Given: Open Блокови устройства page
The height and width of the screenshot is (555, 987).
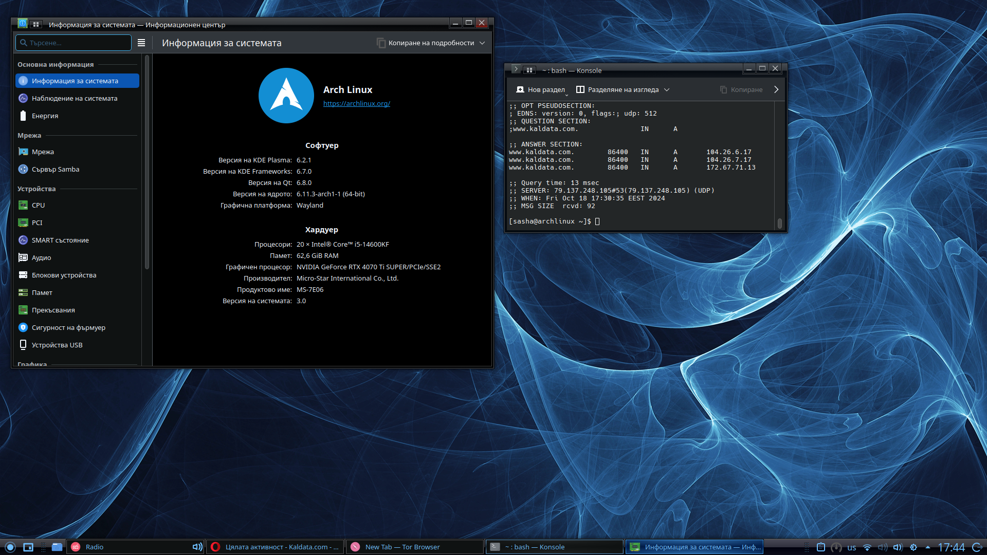Looking at the screenshot, I should (x=77, y=275).
